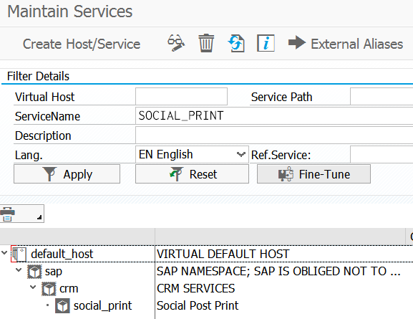Collapse the default_host tree node

pyautogui.click(x=4, y=253)
